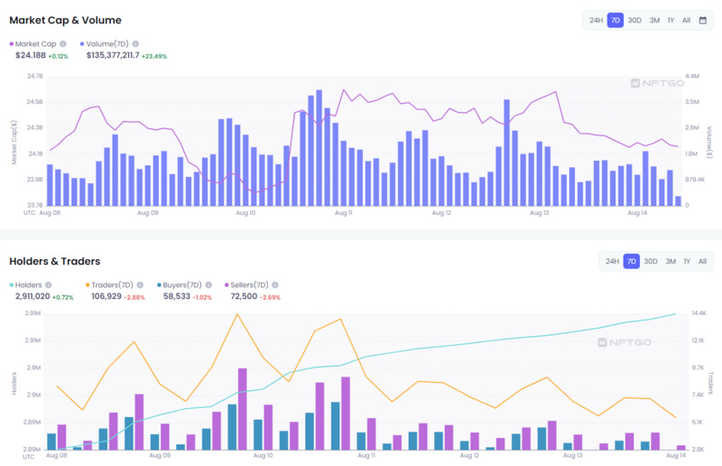Toggle Volume(7D) series in legend
Screen dimensions: 722x466
pos(105,43)
